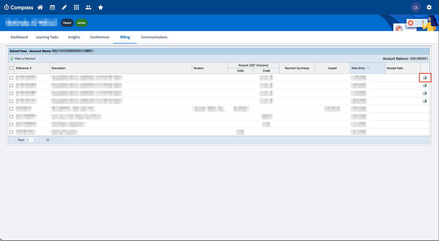
Task: Click the Active status badge
Action: pos(81,23)
